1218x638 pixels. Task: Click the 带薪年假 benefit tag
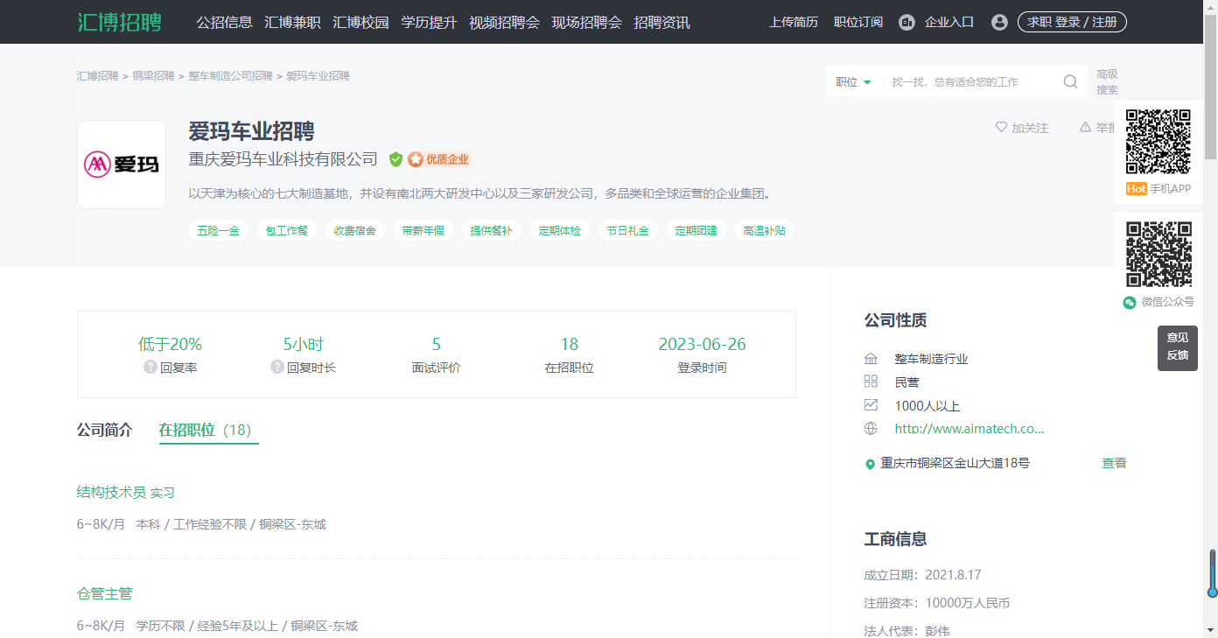(423, 231)
